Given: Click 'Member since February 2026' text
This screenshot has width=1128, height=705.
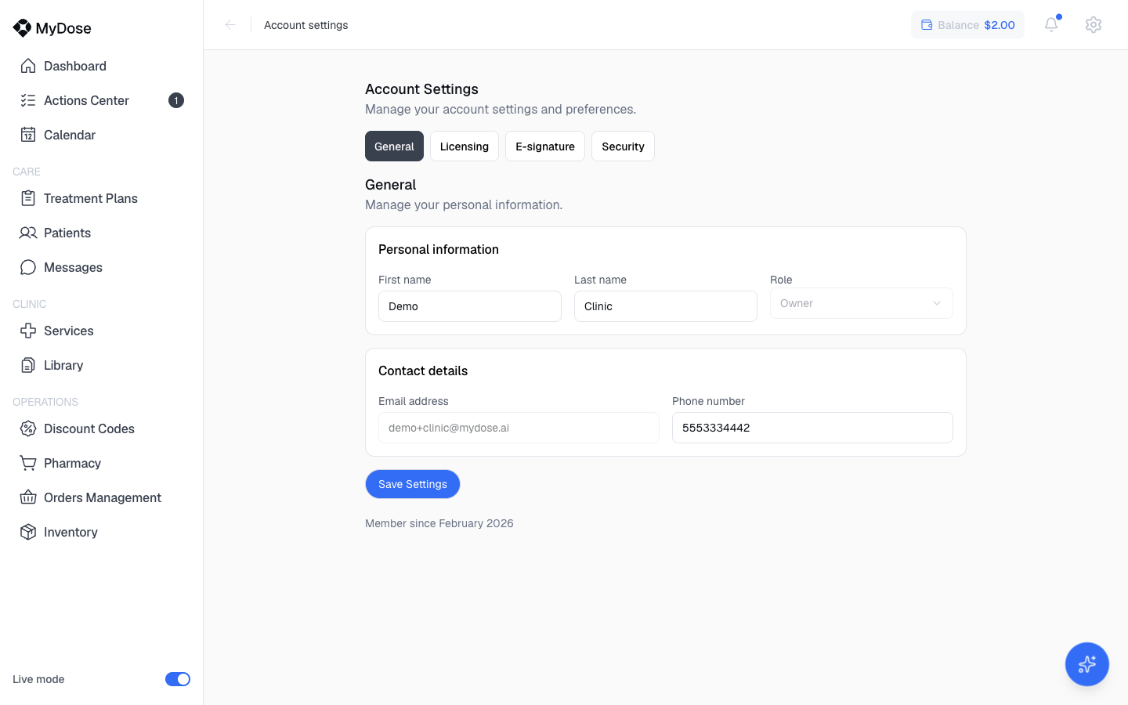Looking at the screenshot, I should point(439,523).
